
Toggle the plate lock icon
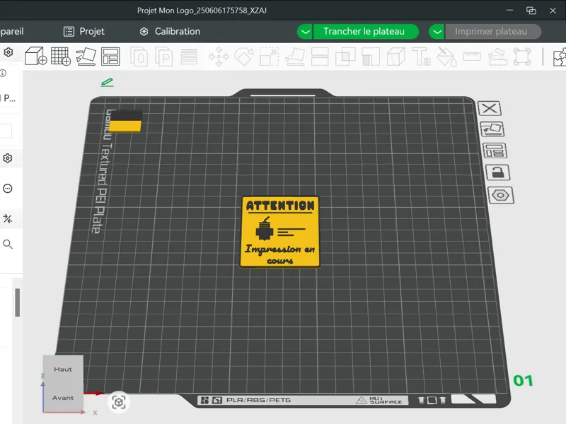pos(498,172)
